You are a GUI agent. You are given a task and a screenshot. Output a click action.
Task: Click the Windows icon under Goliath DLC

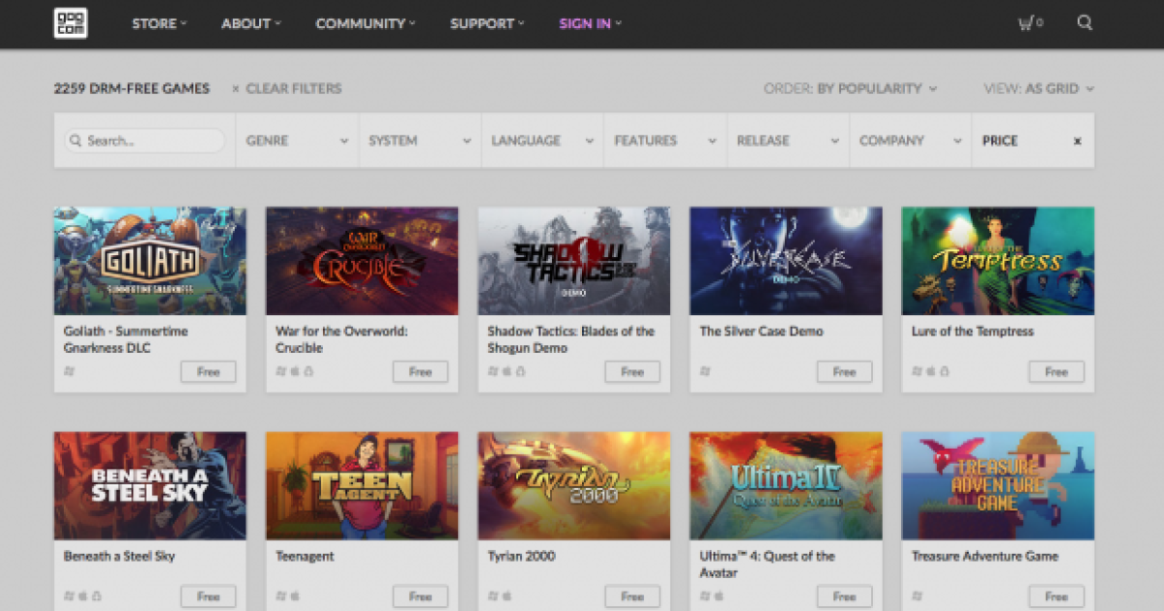(70, 371)
